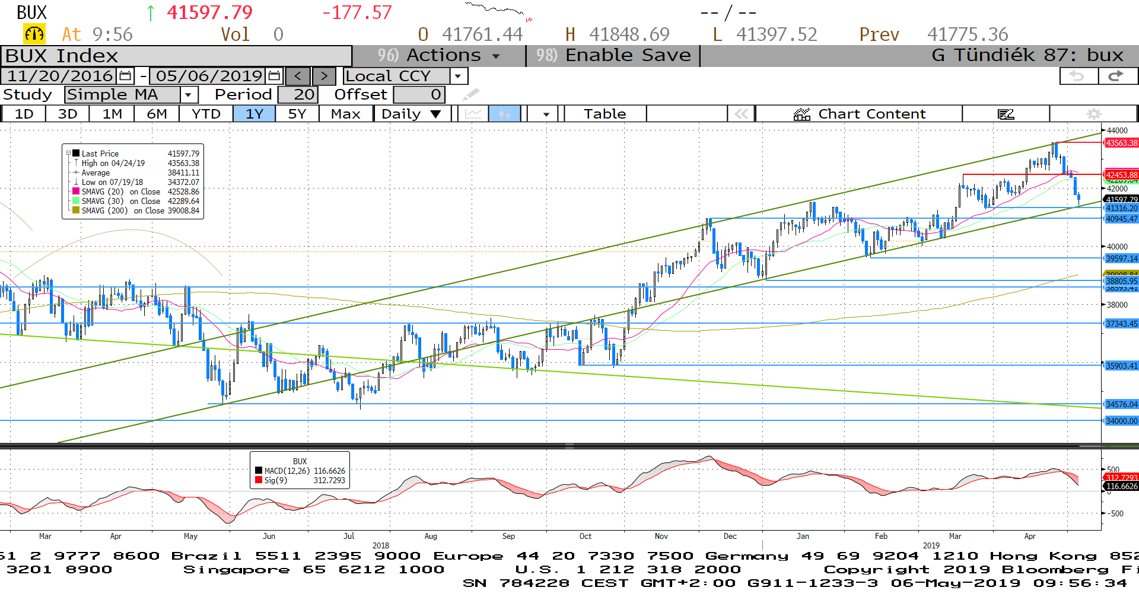Click the 37343.45 price level label
The height and width of the screenshot is (616, 1139).
(x=1121, y=324)
